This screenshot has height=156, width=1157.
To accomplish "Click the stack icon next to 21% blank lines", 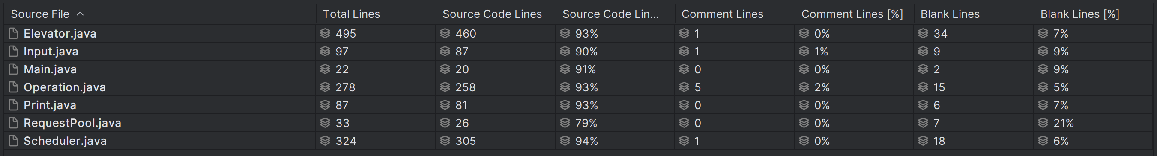I will [1043, 123].
